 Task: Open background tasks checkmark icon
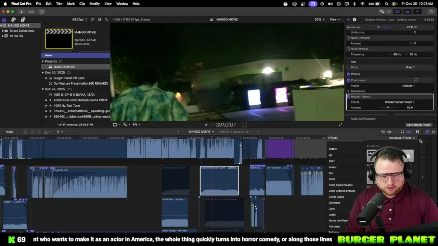coord(41,12)
